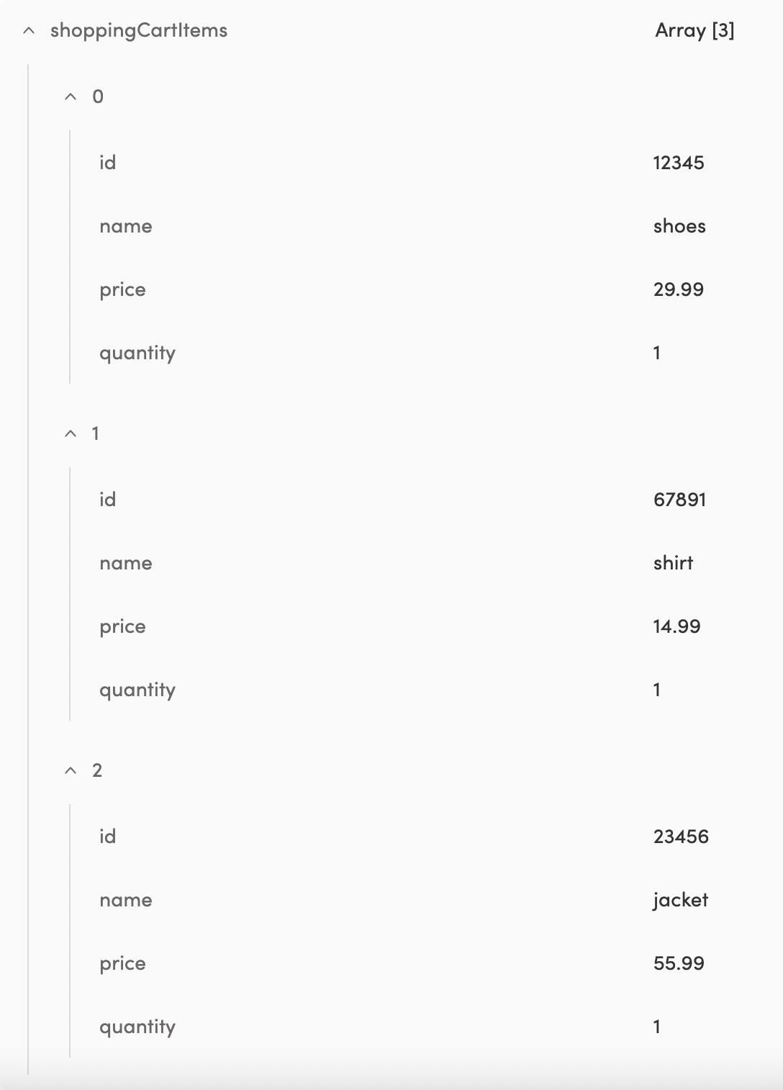Click the price value 14.99
783x1090 pixels.
coord(677,626)
